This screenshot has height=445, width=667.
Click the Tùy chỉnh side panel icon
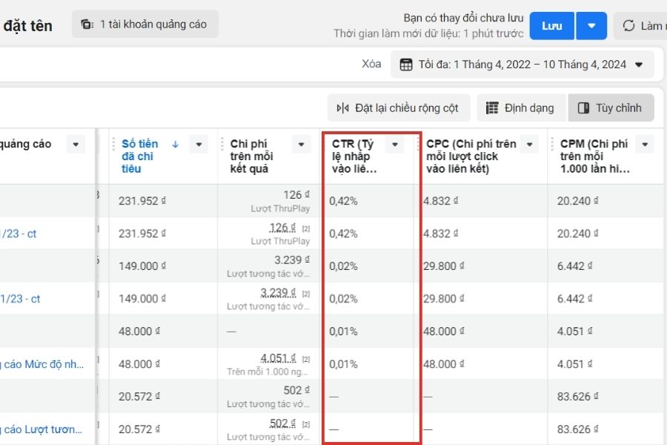[584, 108]
